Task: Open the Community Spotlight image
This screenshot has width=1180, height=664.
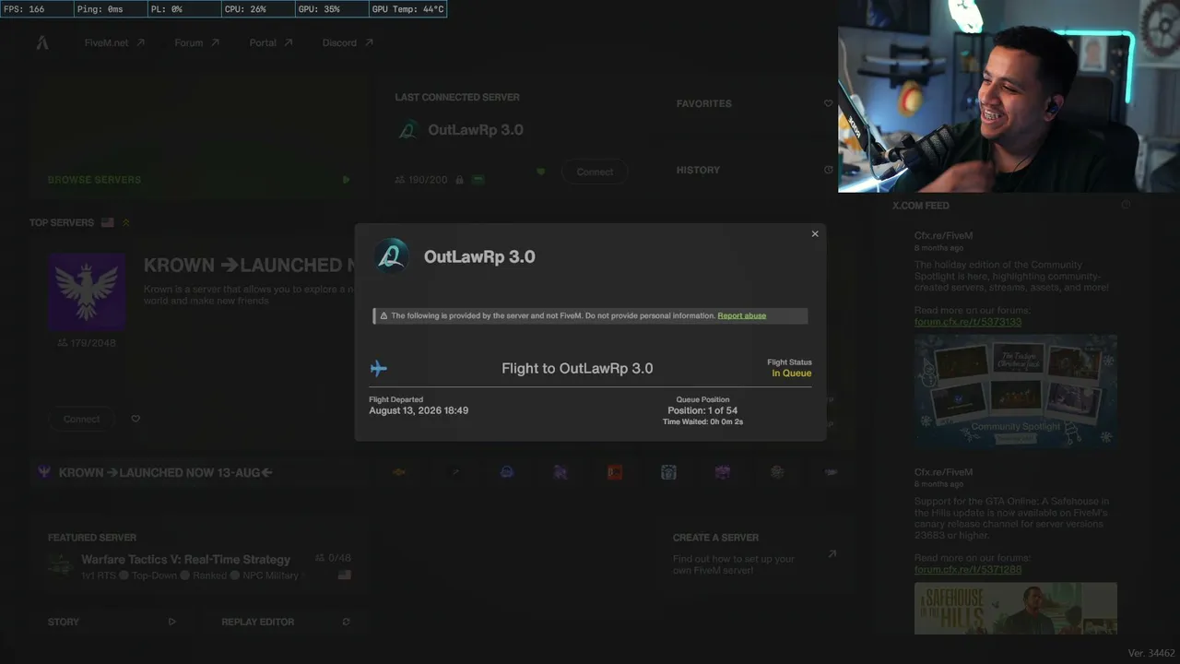Action: click(1016, 391)
